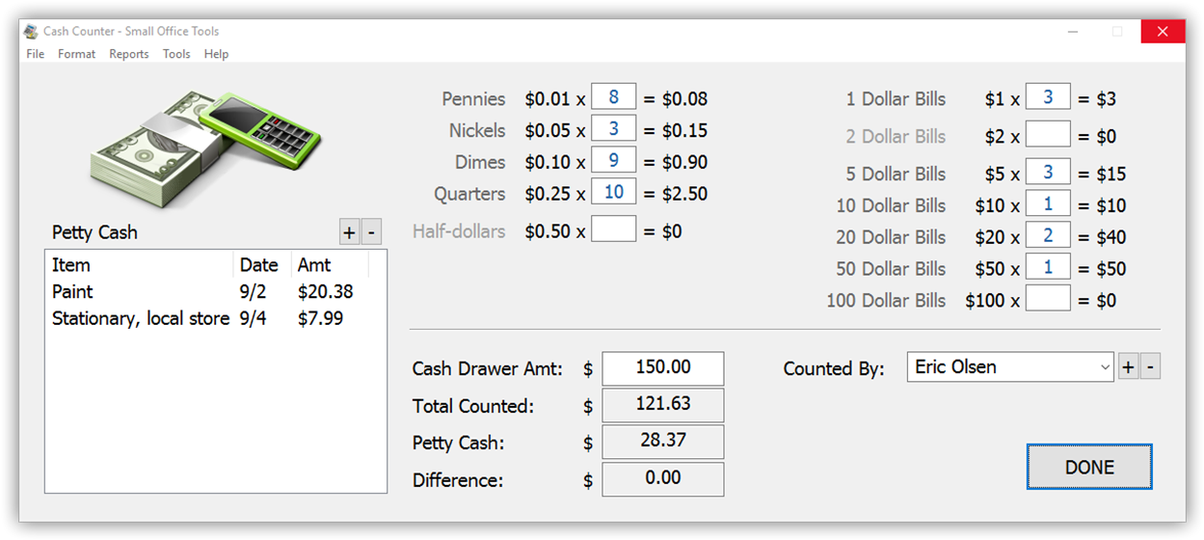Click the Quarters quantity field
This screenshot has width=1204, height=540.
click(613, 193)
